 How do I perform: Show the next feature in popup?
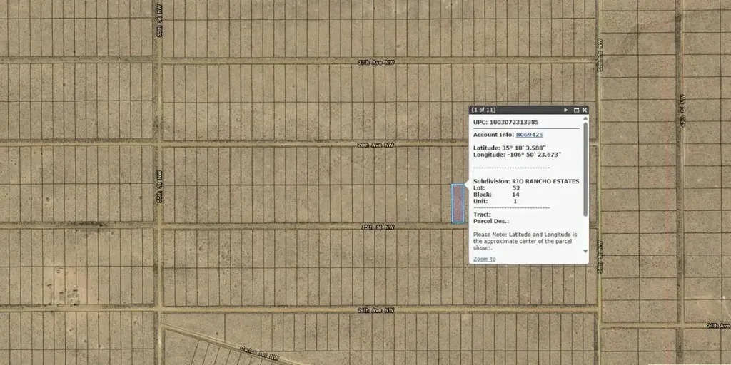click(566, 110)
